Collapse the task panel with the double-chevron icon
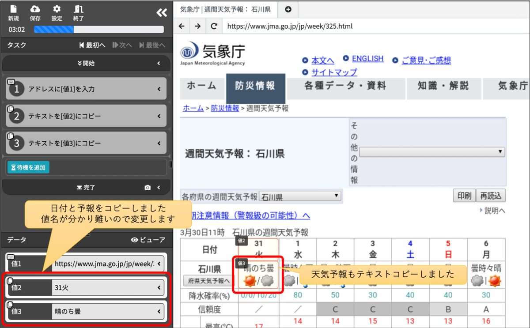Screen dimensions: 530x328 [162, 13]
